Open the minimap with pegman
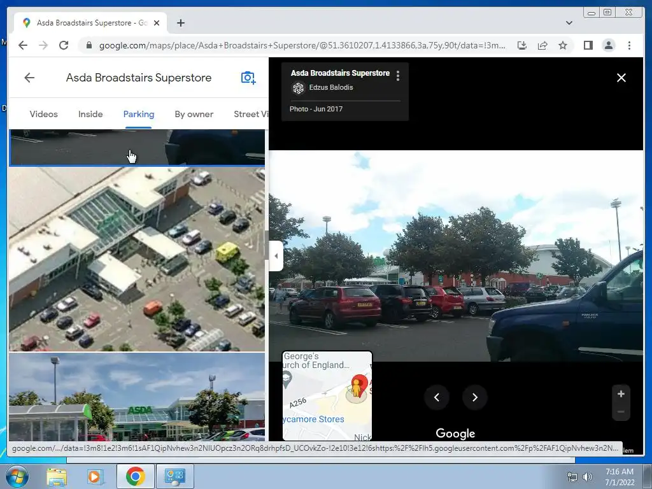652x489 pixels. coord(327,396)
